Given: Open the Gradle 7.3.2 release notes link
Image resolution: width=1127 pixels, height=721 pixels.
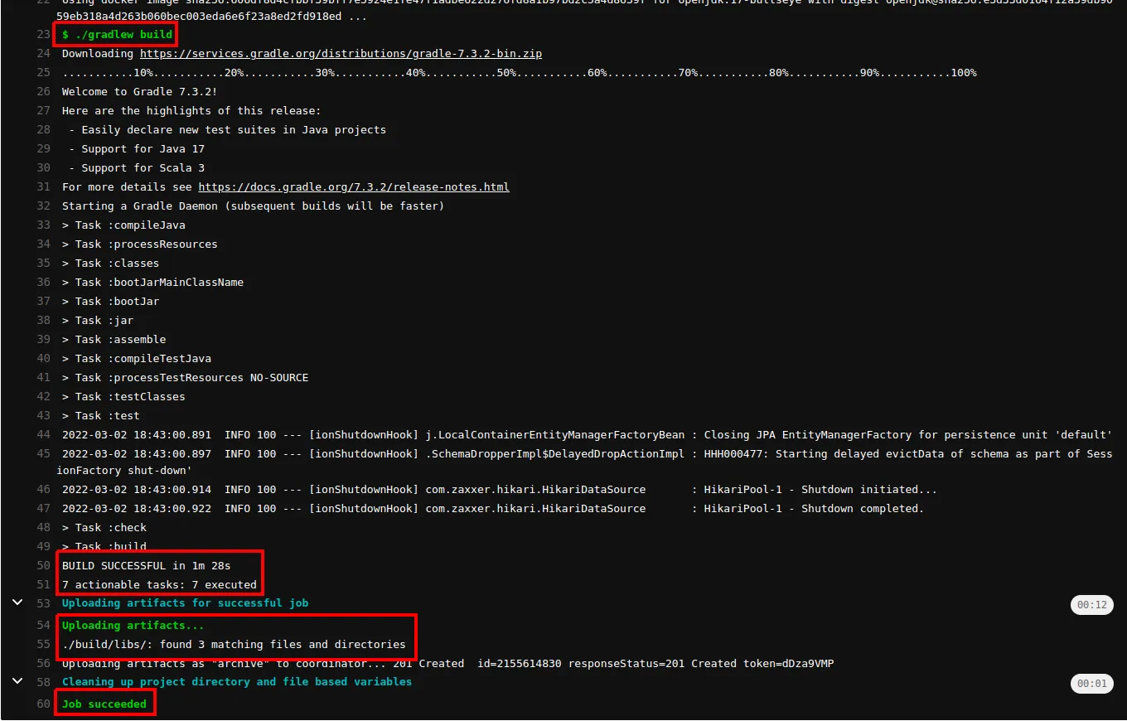Looking at the screenshot, I should (x=354, y=187).
